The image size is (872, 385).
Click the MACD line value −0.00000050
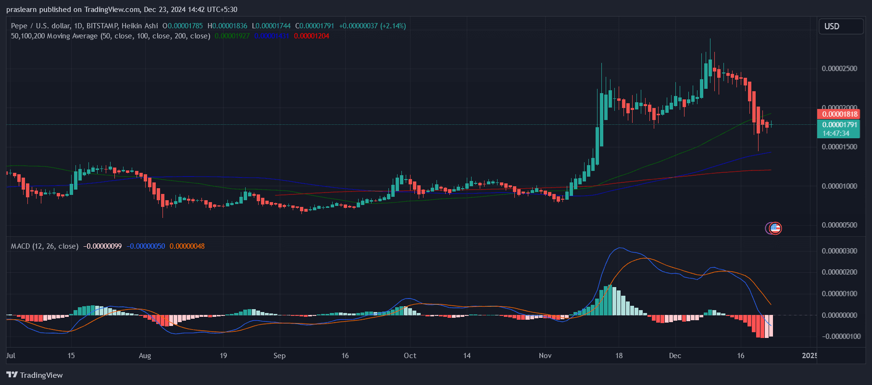coord(146,246)
